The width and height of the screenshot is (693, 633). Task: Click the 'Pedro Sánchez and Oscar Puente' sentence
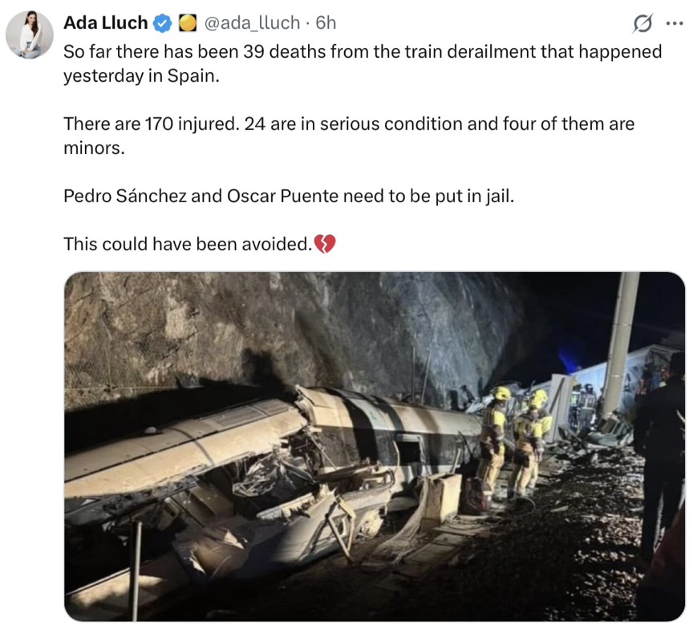pyautogui.click(x=289, y=196)
